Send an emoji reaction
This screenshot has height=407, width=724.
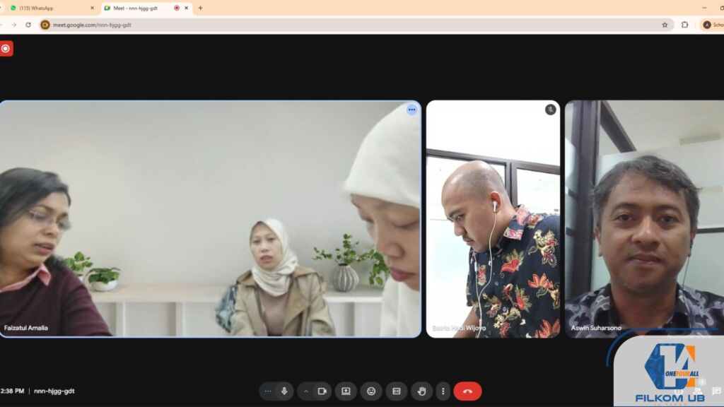370,391
